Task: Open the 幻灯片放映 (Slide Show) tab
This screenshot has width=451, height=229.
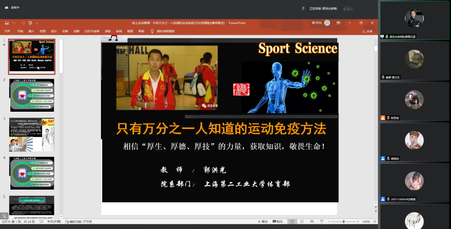Action: point(92,31)
